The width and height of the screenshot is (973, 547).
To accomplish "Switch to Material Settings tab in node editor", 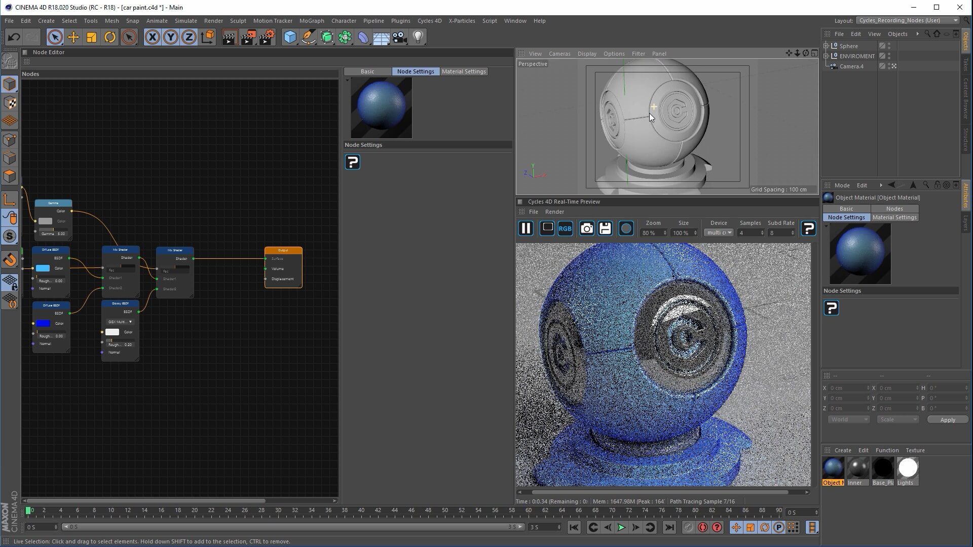I will pyautogui.click(x=464, y=71).
